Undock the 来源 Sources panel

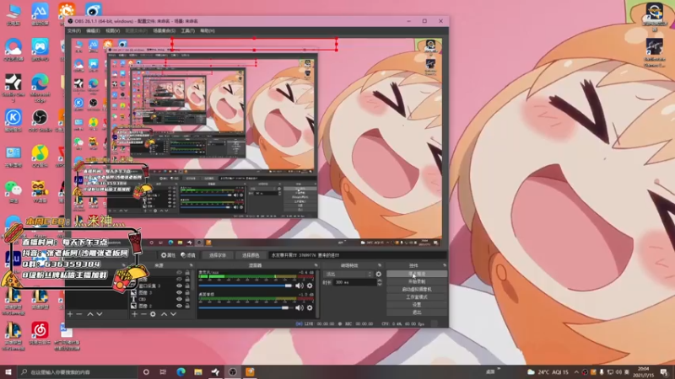[192, 265]
